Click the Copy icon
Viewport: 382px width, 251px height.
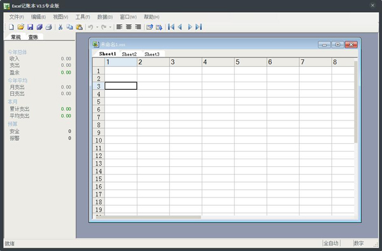[69, 27]
